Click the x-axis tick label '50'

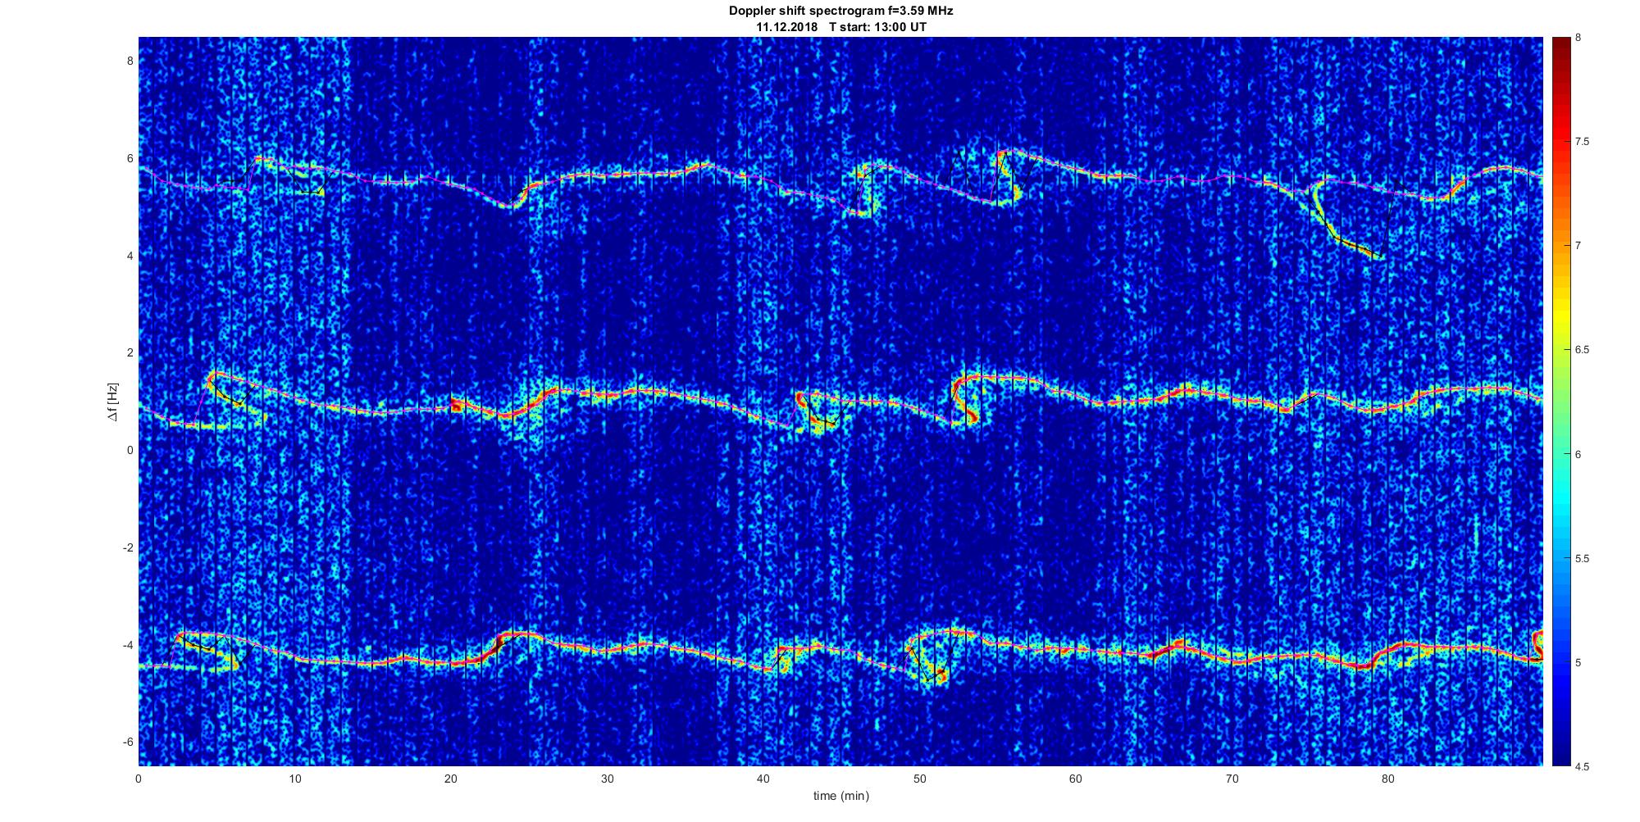919,778
